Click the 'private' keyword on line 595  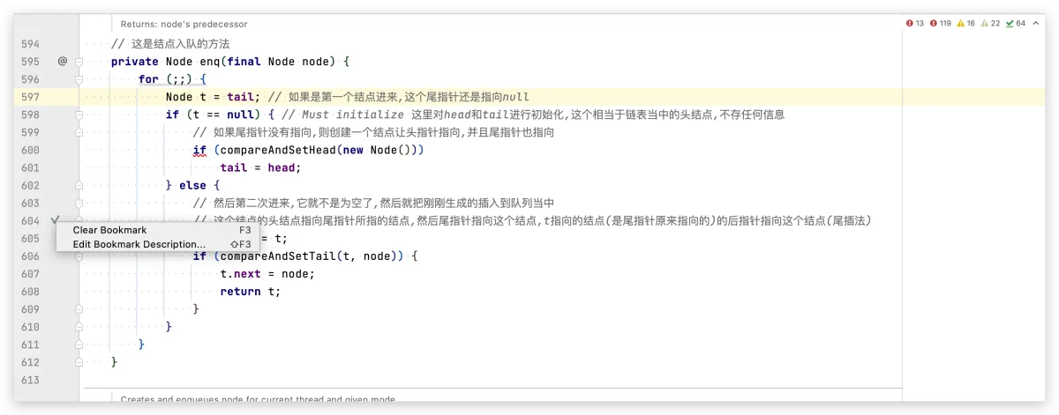pos(135,62)
